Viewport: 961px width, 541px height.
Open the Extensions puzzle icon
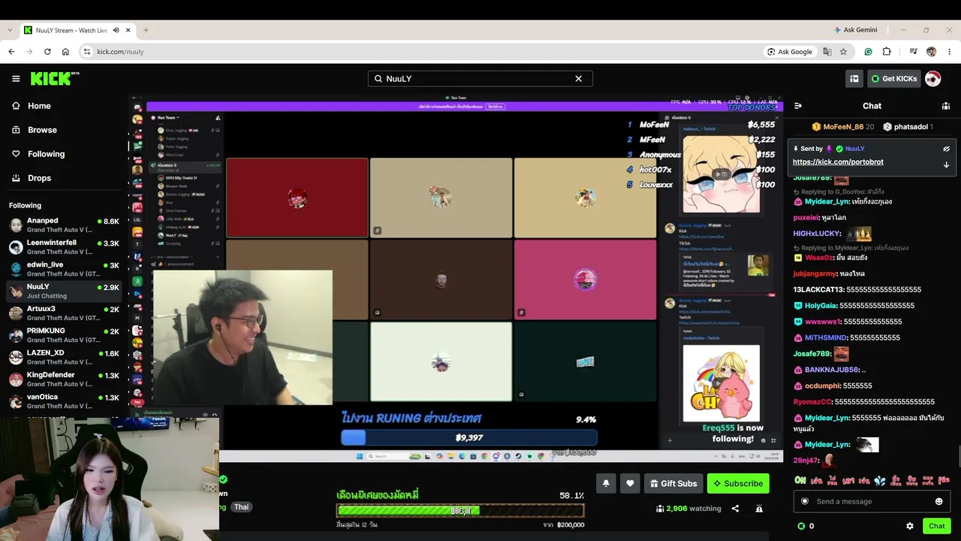887,52
